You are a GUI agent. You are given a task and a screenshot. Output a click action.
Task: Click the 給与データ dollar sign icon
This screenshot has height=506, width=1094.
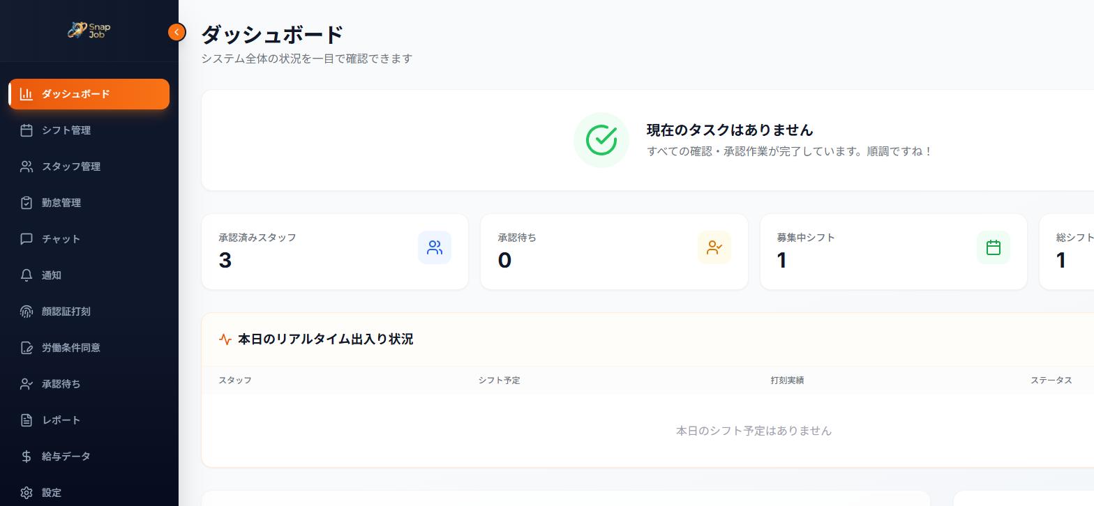pyautogui.click(x=27, y=457)
